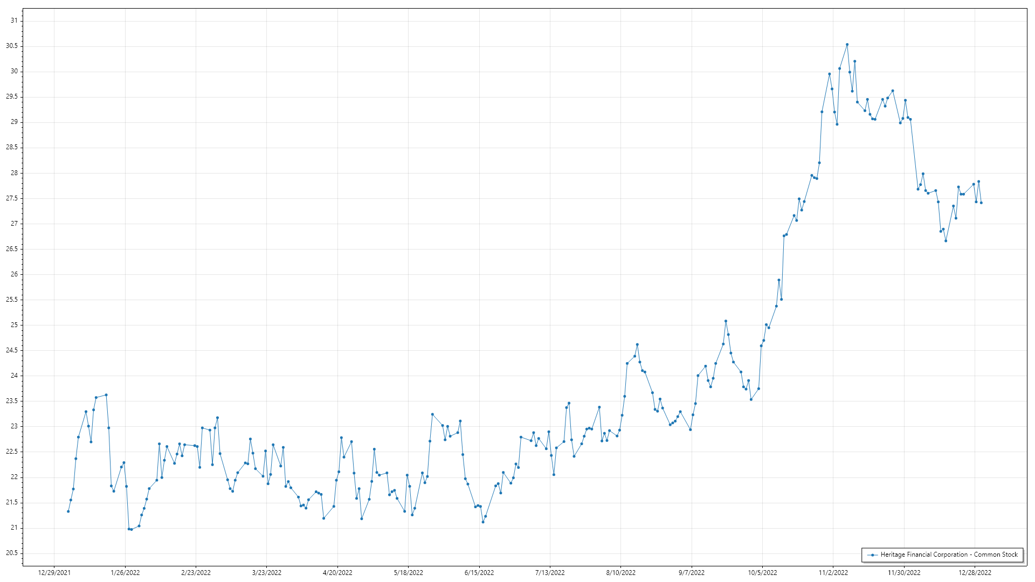Click the 20.5 value on y-axis
1035x582 pixels.
click(x=11, y=553)
